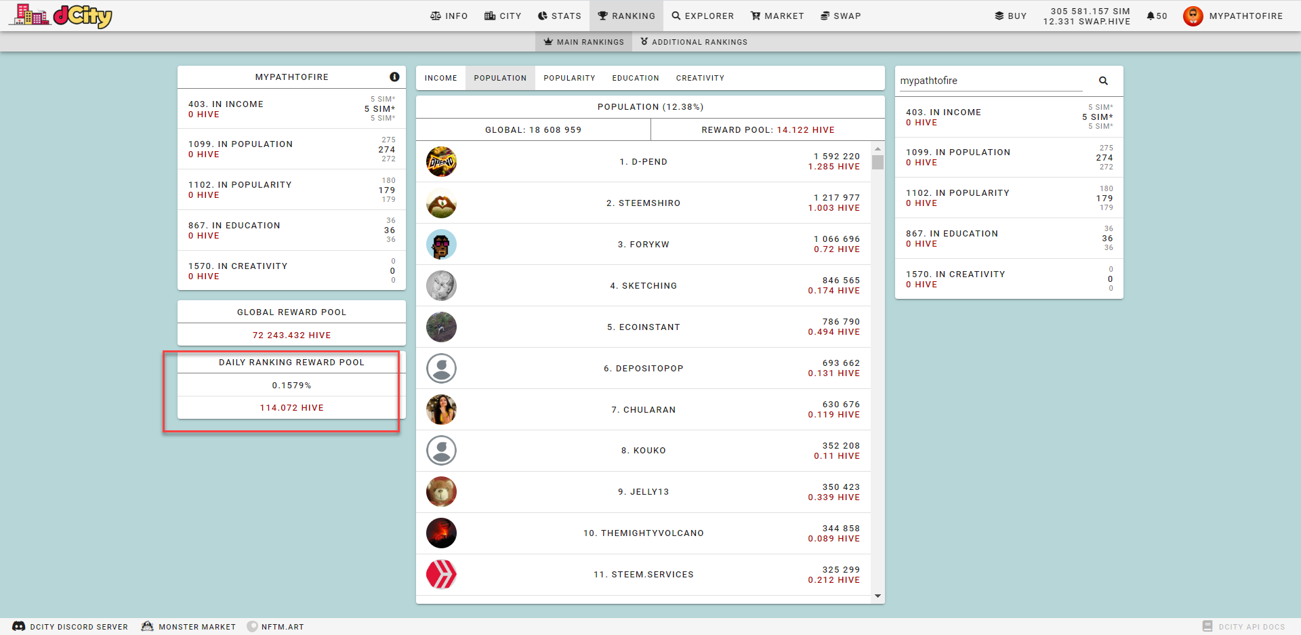
Task: Select player name 11. STEEM.SERVICES
Action: click(x=644, y=575)
